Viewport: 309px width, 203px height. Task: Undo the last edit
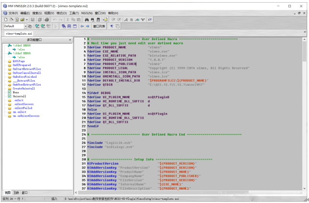tap(55, 19)
